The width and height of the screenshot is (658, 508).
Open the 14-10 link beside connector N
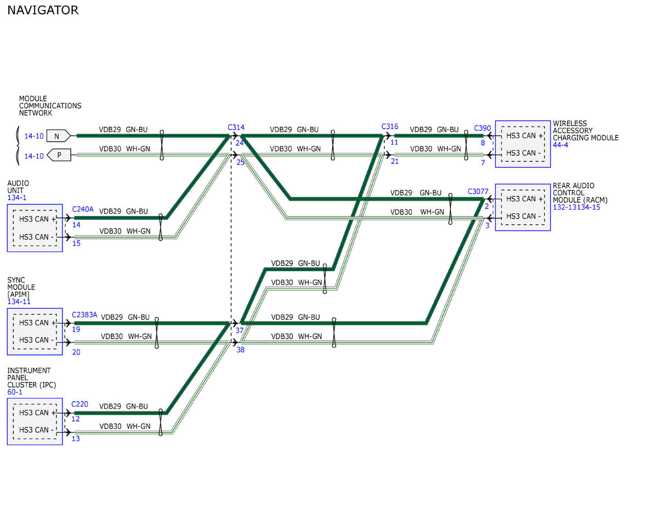point(33,136)
